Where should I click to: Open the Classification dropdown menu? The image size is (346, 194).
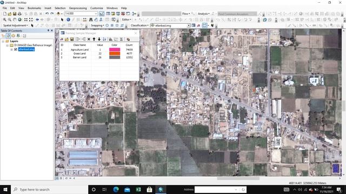(139, 25)
